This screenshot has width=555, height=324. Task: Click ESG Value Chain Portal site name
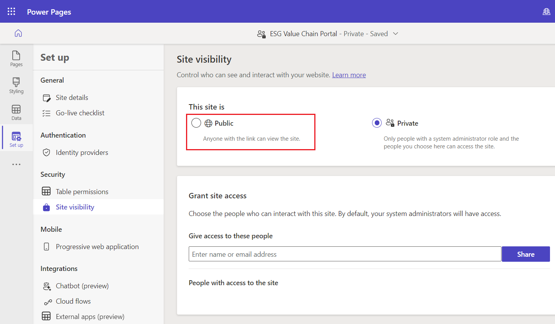(x=303, y=34)
